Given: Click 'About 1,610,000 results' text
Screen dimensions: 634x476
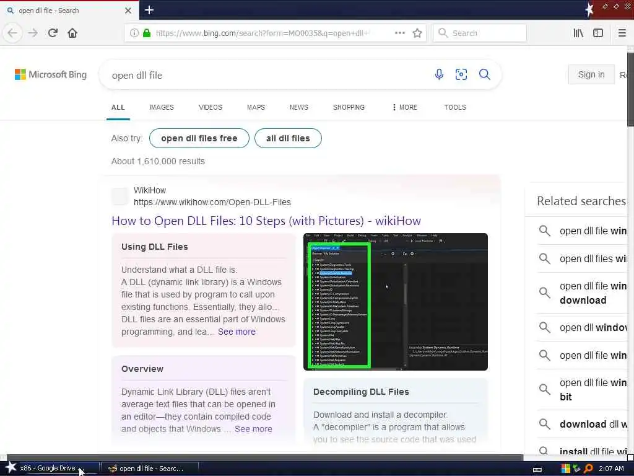Looking at the screenshot, I should [158, 161].
